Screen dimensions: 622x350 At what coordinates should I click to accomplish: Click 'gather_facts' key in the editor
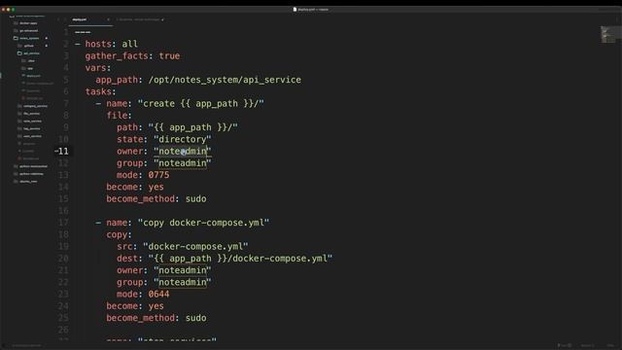[117, 56]
